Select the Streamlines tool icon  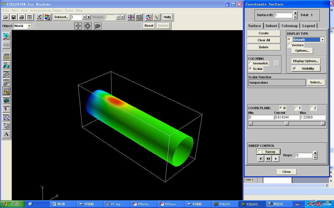point(6,74)
